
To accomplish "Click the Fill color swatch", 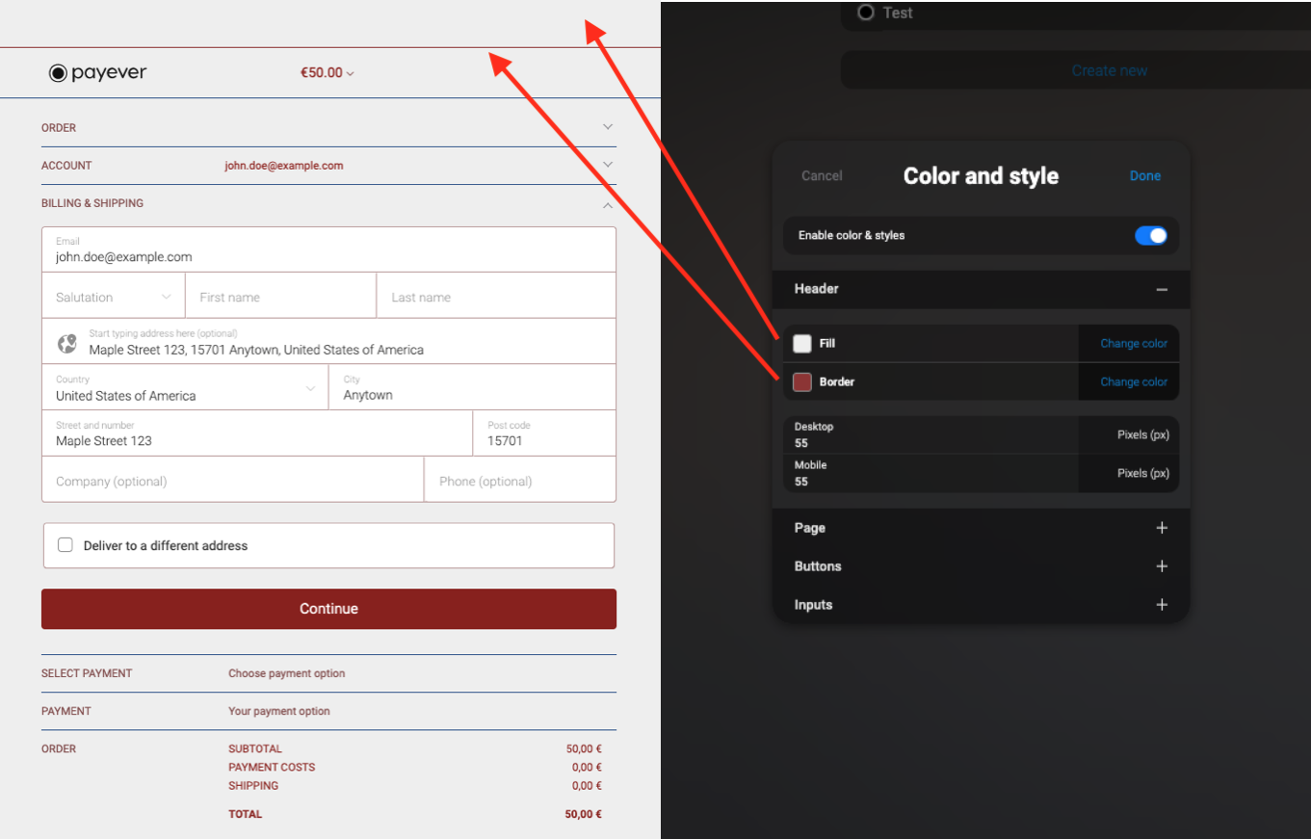I will click(802, 344).
